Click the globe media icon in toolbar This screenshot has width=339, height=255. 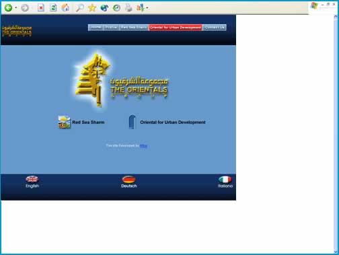coord(104,8)
